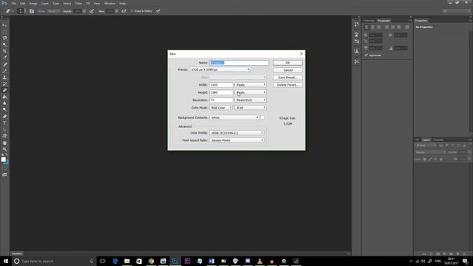
Task: Select the Lasso tool
Action: click(x=4, y=38)
